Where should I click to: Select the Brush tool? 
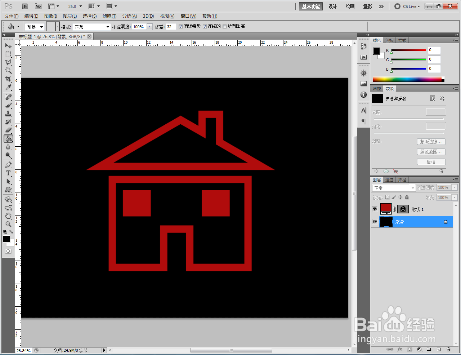[8, 105]
